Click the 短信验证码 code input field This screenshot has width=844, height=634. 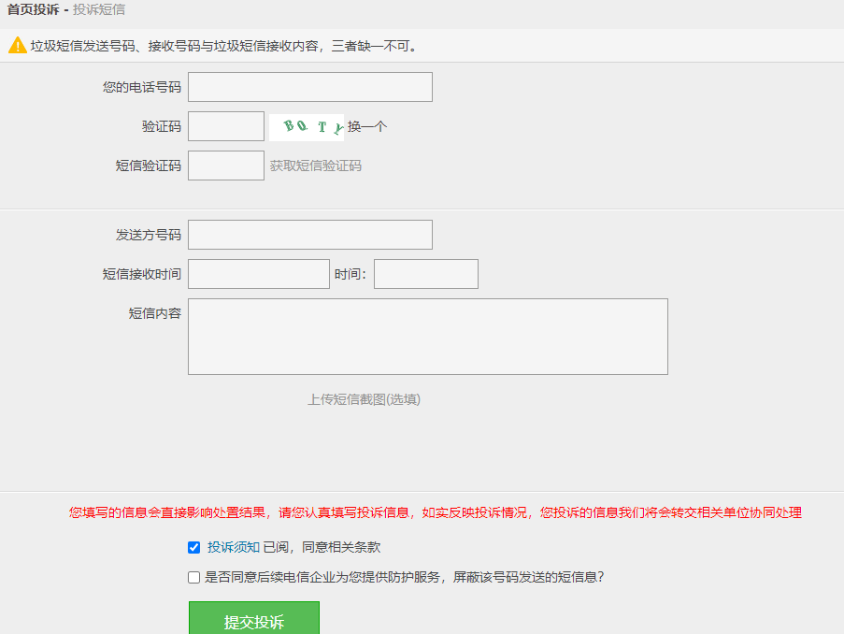click(225, 165)
